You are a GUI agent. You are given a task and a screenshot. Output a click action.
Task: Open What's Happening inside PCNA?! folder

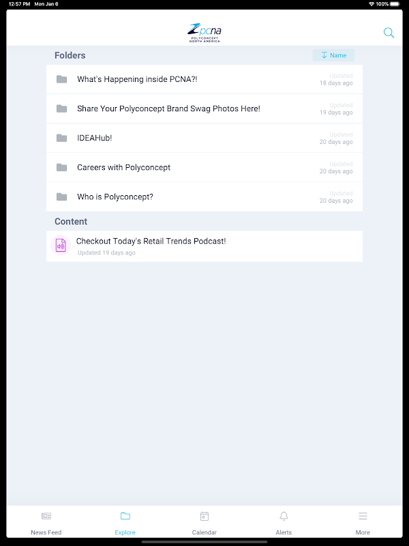tap(204, 79)
